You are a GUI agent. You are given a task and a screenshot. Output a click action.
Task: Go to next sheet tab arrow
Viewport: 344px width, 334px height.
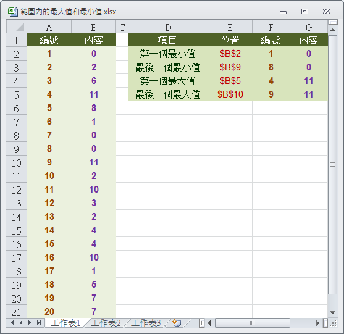click(30, 323)
